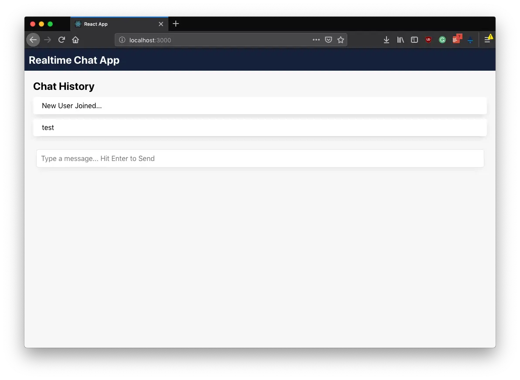The image size is (520, 380).
Task: Open the downloads panel
Action: pos(387,40)
